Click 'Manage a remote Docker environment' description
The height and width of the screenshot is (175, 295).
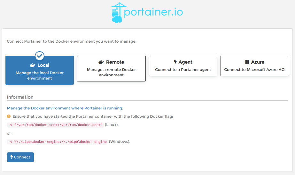tap(111, 72)
